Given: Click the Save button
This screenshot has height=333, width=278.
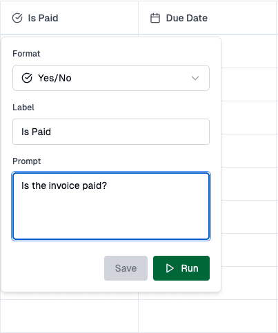Looking at the screenshot, I should [x=126, y=268].
